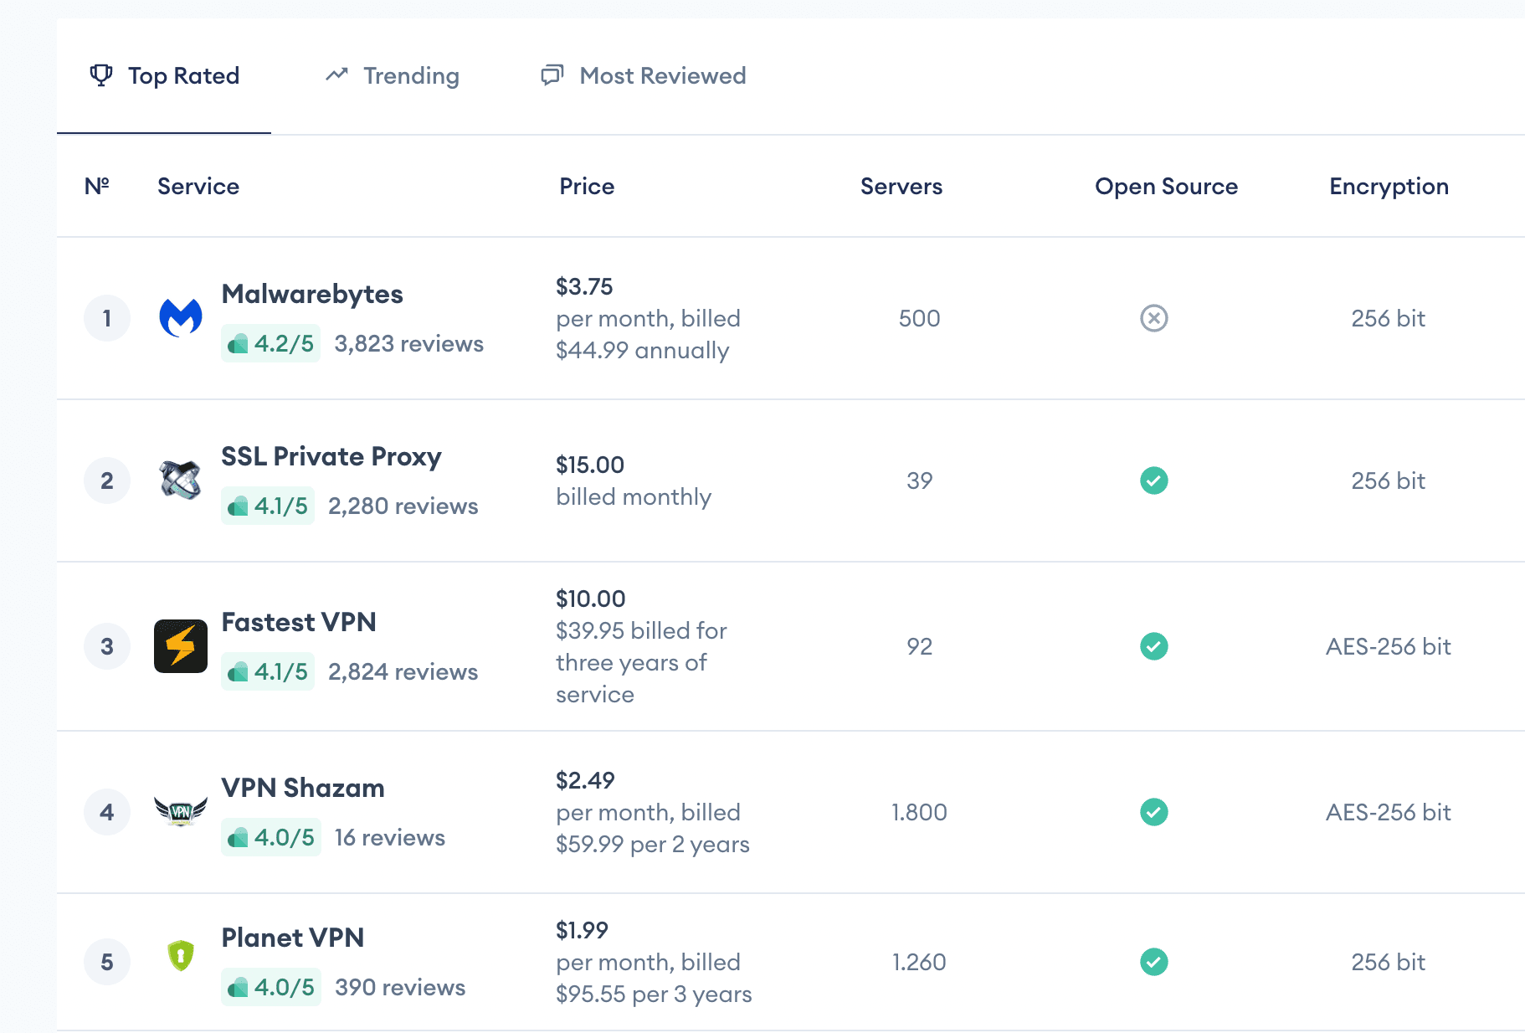Click SSL Private Proxy's 2,280 reviews text
1525x1033 pixels.
pos(403,506)
